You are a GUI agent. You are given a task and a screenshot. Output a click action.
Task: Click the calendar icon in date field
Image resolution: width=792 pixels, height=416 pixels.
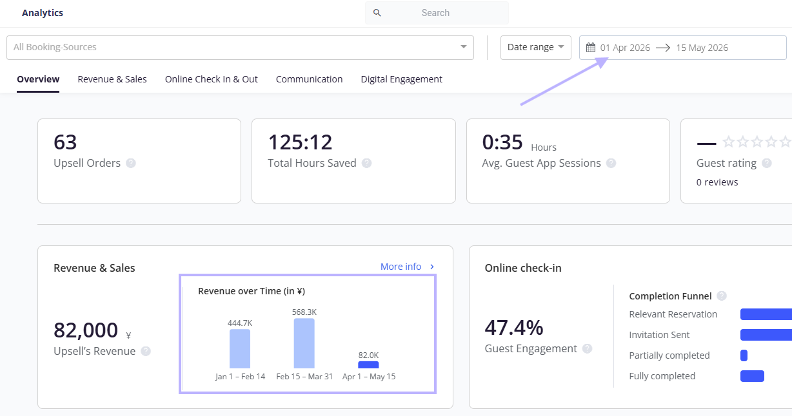[590, 48]
